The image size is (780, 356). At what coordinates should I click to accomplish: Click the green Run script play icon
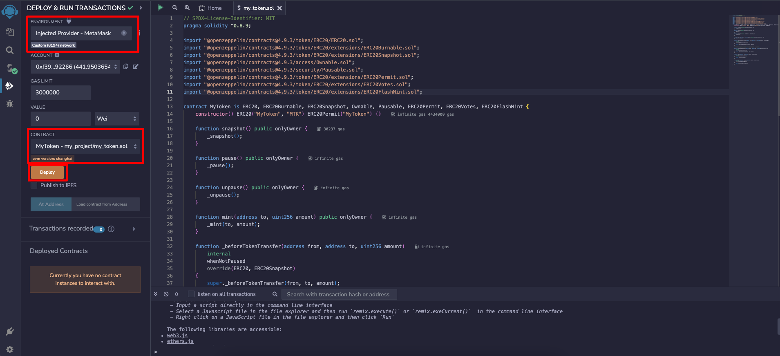160,7
